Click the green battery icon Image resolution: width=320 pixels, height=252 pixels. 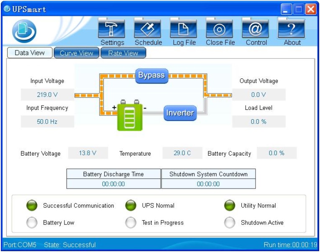(130, 115)
